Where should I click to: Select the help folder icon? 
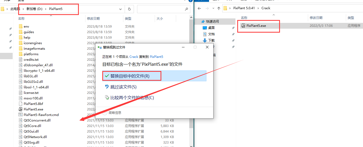point(21,37)
